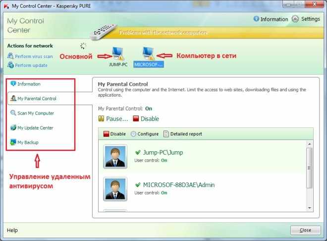Viewport: 327px width, 241px height.
Task: Open the Settings link at top right
Action: tap(311, 19)
